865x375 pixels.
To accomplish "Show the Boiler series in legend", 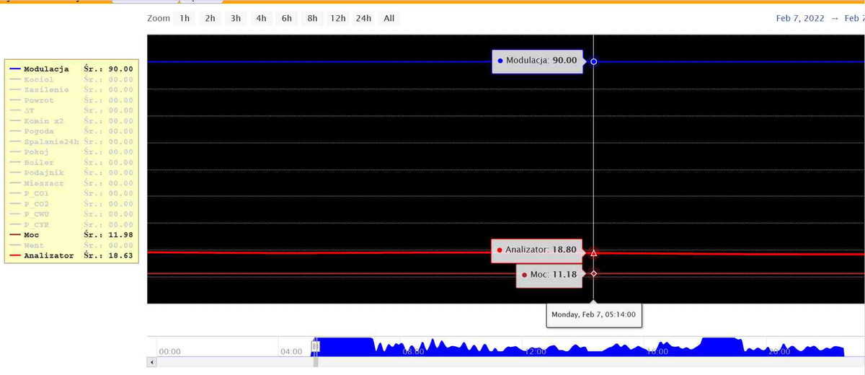I will tap(39, 163).
